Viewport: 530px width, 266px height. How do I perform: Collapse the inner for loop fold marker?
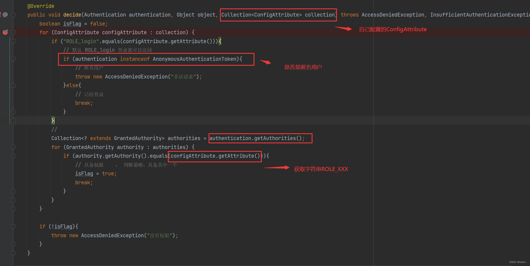click(13, 147)
